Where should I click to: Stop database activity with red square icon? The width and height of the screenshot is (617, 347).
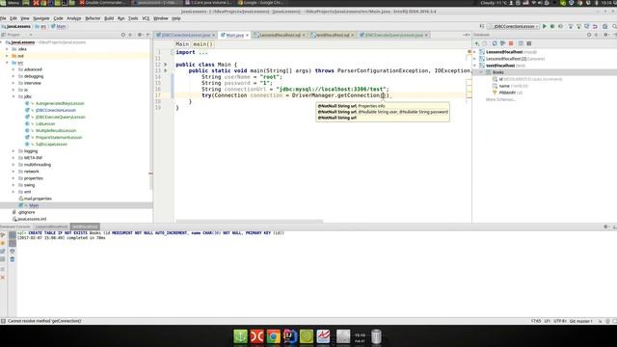point(511,43)
